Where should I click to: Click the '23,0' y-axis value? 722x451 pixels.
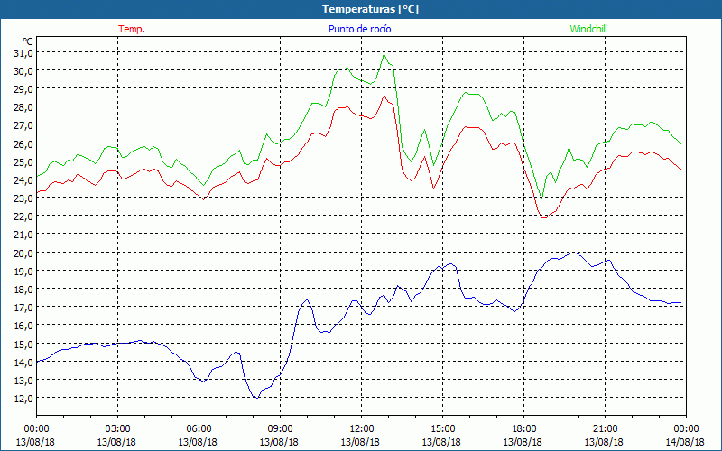point(23,198)
